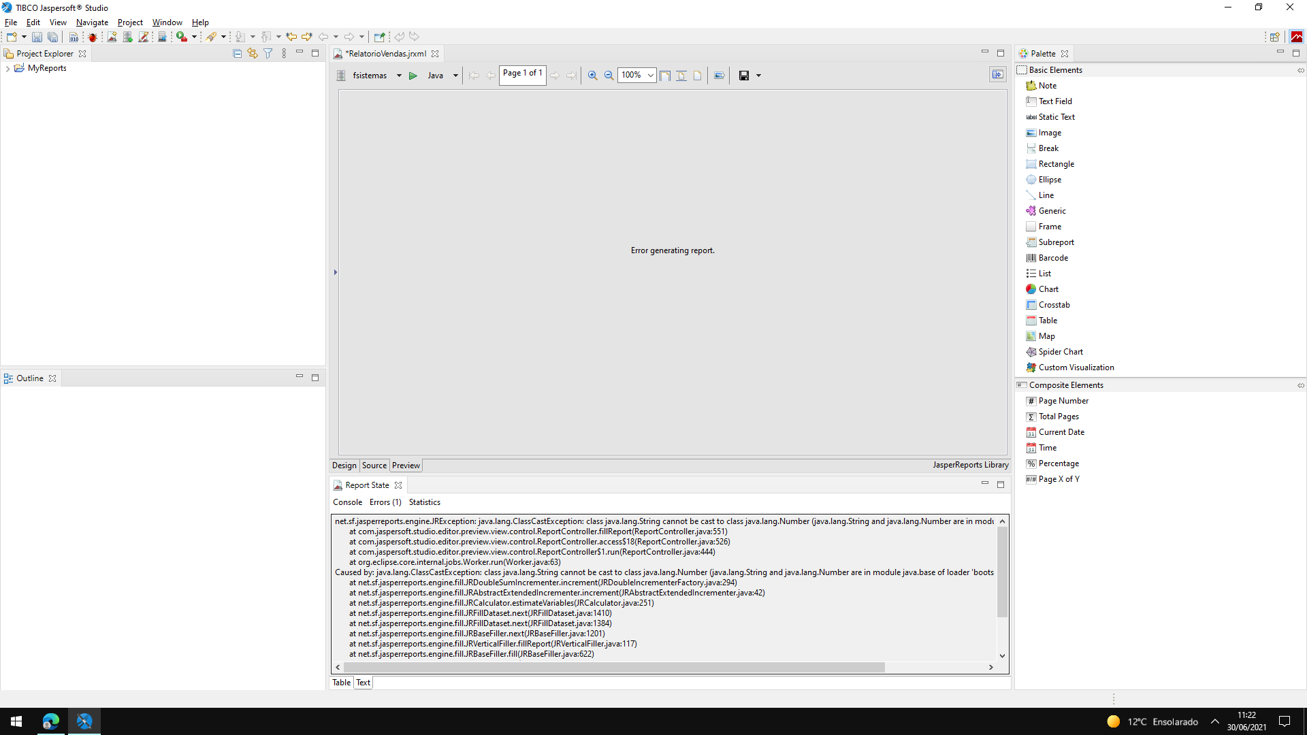
Task: Click the zoom in magnifier icon
Action: tap(592, 76)
